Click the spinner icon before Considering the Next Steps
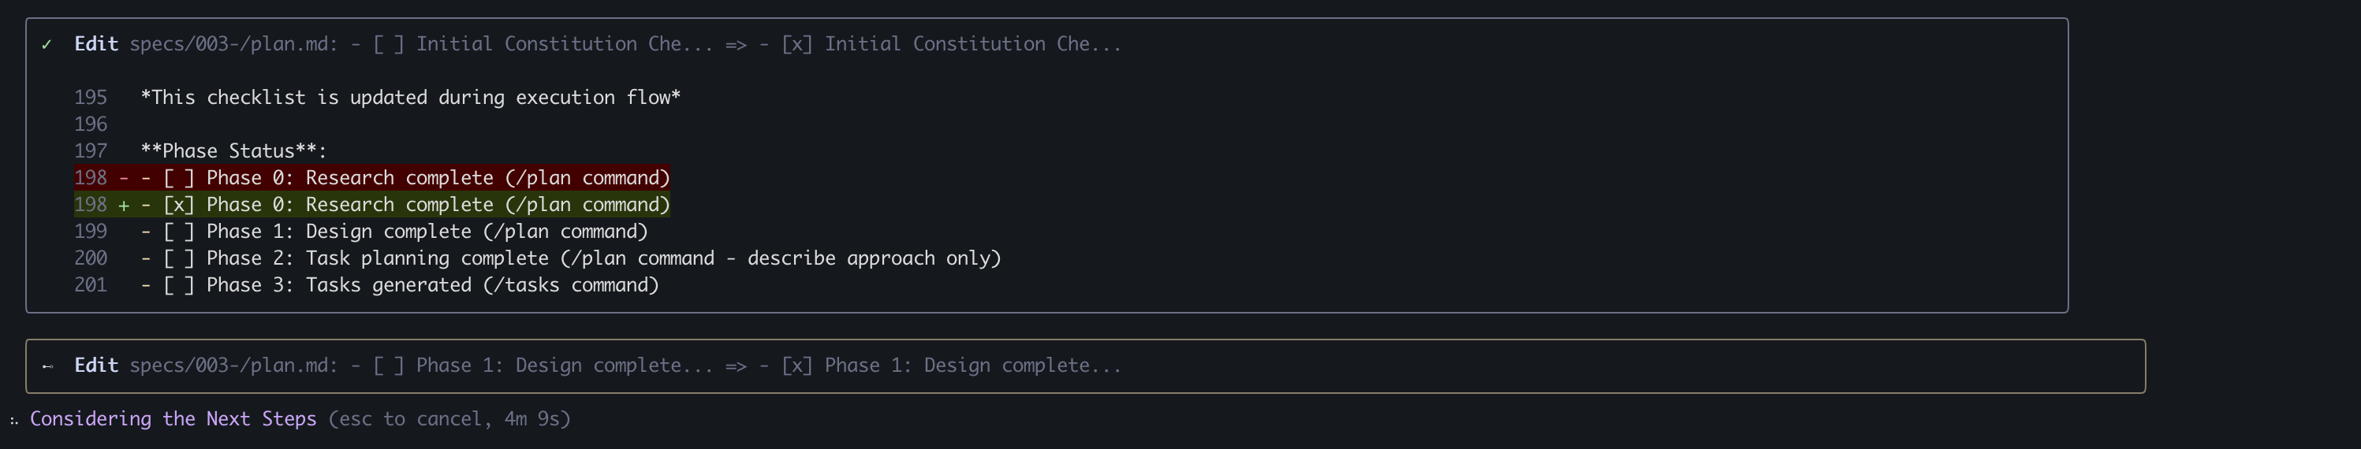 13,421
